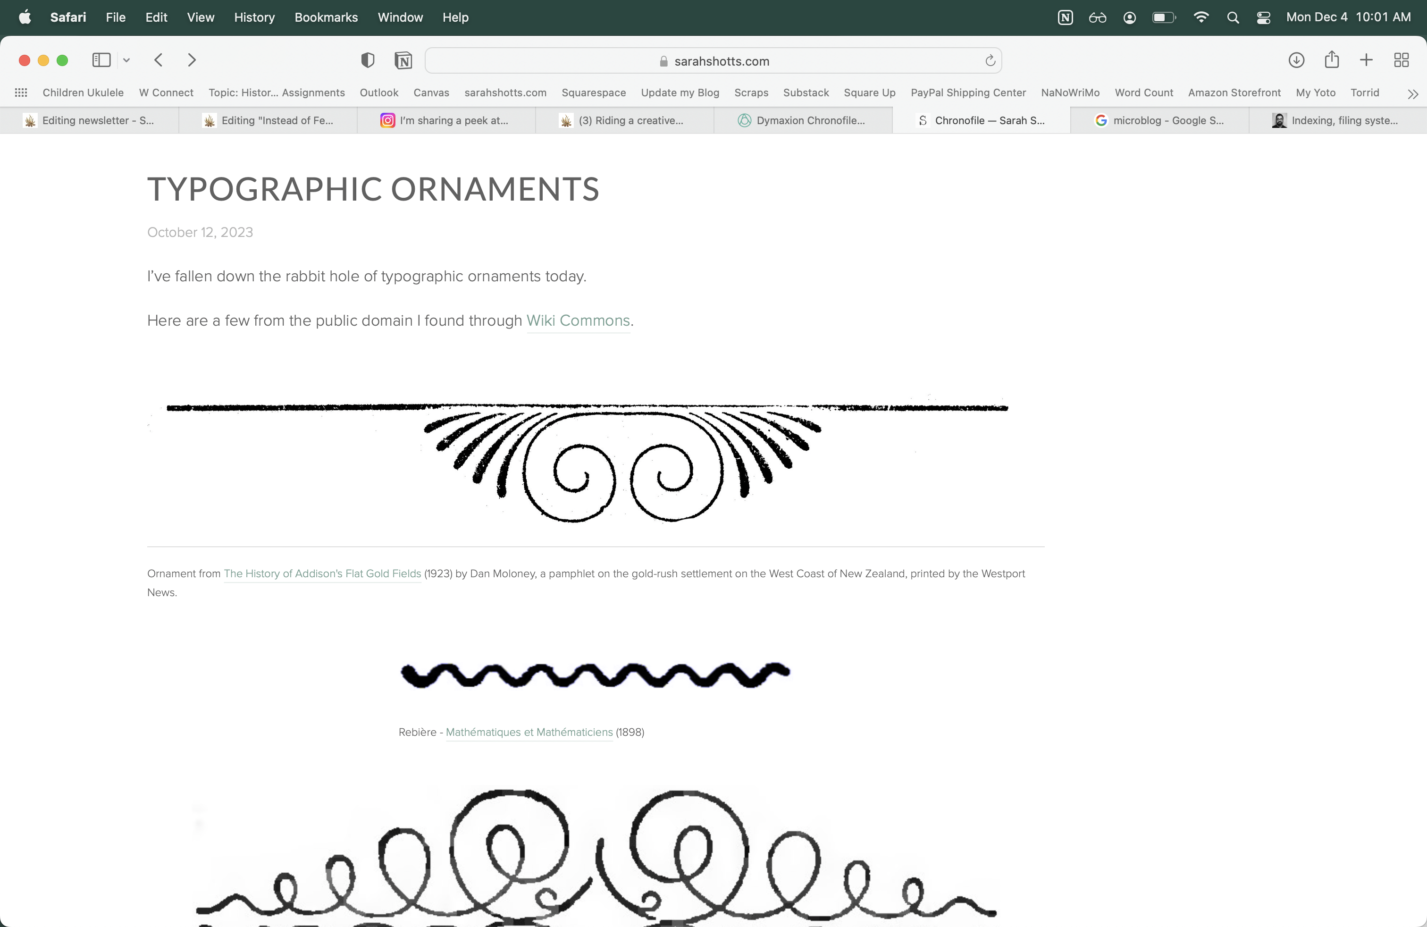Expand hidden bookmarks overflow chevron
Image resolution: width=1427 pixels, height=927 pixels.
[x=1413, y=93]
